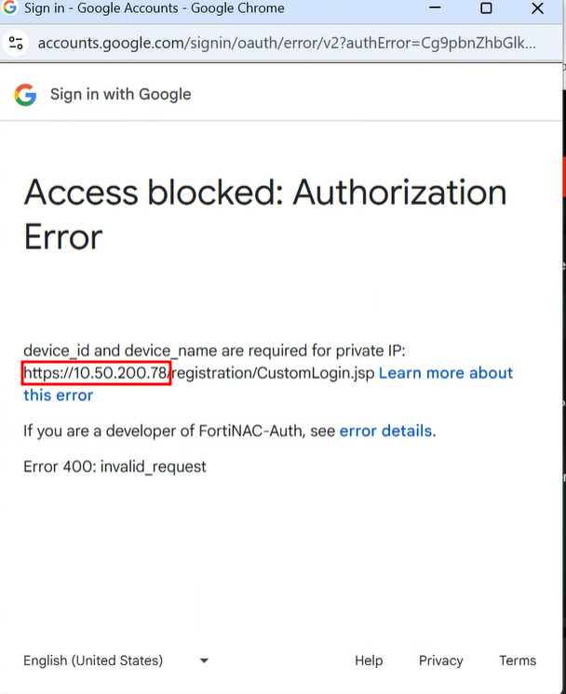Screen dimensions: 566x694
Task: Focus the accounts.google.com address bar URL
Action: (279, 44)
